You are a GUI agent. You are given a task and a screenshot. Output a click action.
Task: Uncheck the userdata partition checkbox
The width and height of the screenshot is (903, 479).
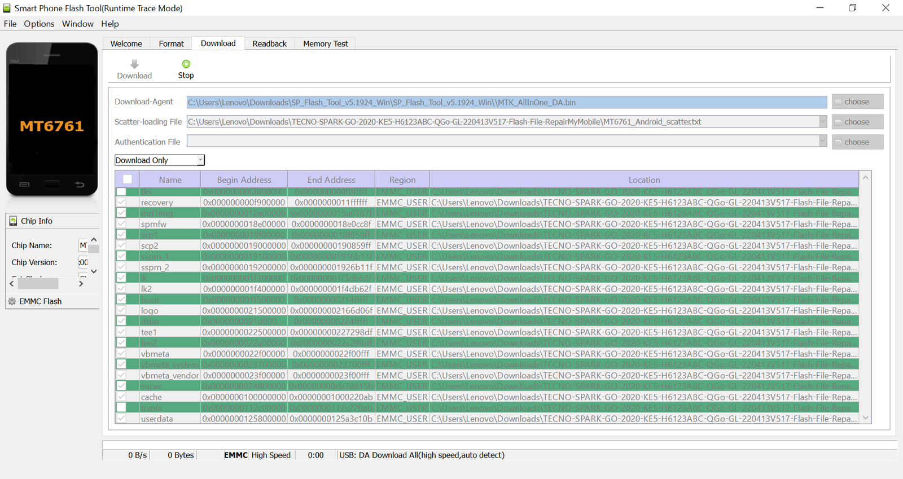click(x=121, y=419)
